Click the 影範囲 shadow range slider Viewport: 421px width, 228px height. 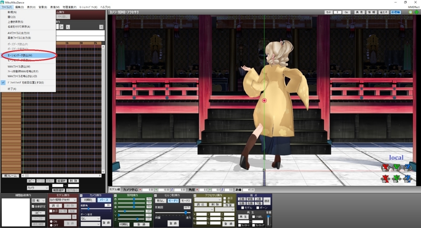(173, 213)
